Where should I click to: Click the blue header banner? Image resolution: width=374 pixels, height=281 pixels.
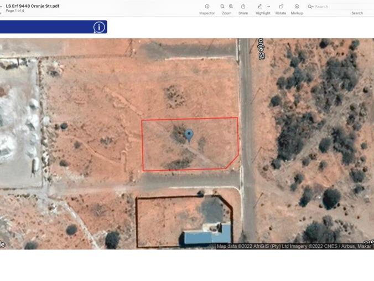coord(54,27)
